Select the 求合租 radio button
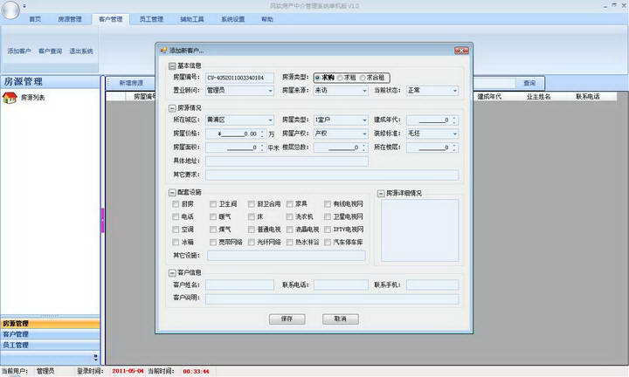This screenshot has height=377, width=629. pos(363,78)
